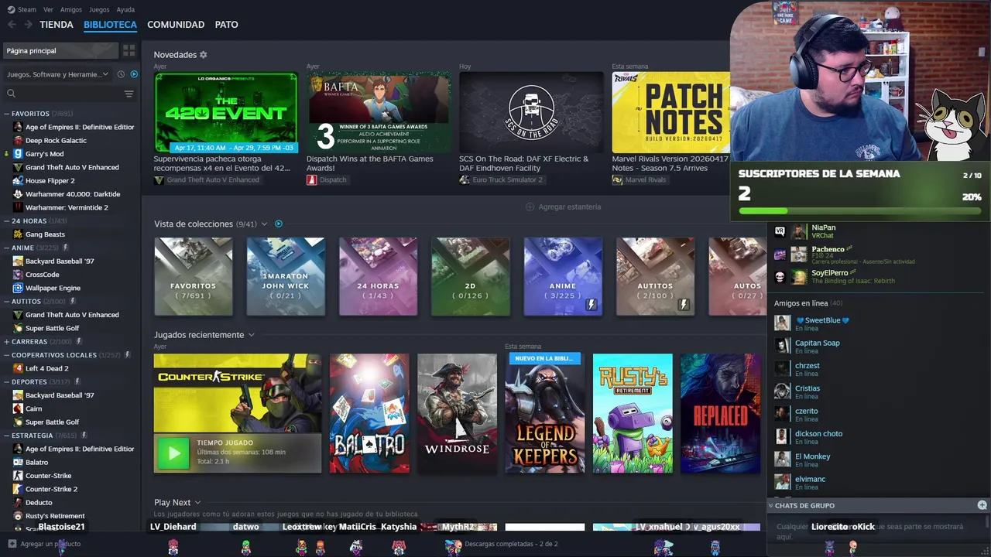Click the Página principal button
This screenshot has width=991, height=557.
60,50
